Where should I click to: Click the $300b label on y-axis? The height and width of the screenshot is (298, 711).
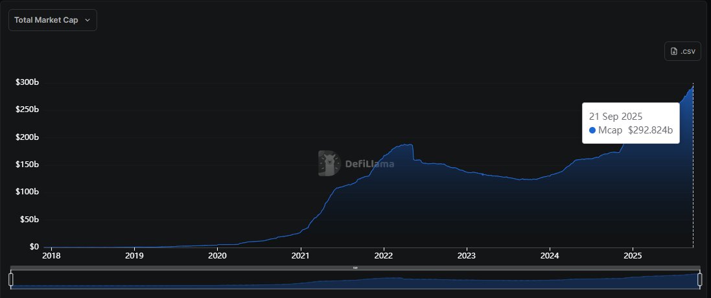[27, 82]
